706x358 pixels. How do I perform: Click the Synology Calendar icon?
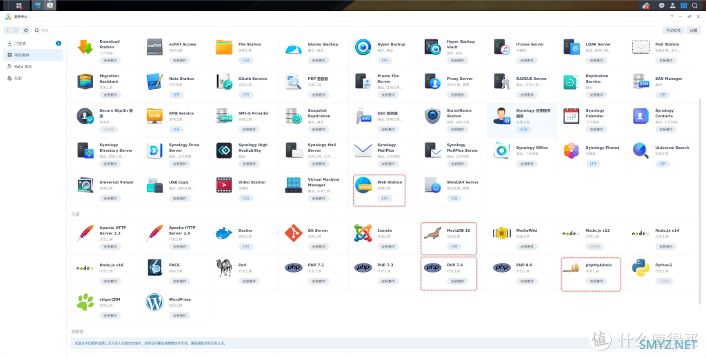click(572, 116)
